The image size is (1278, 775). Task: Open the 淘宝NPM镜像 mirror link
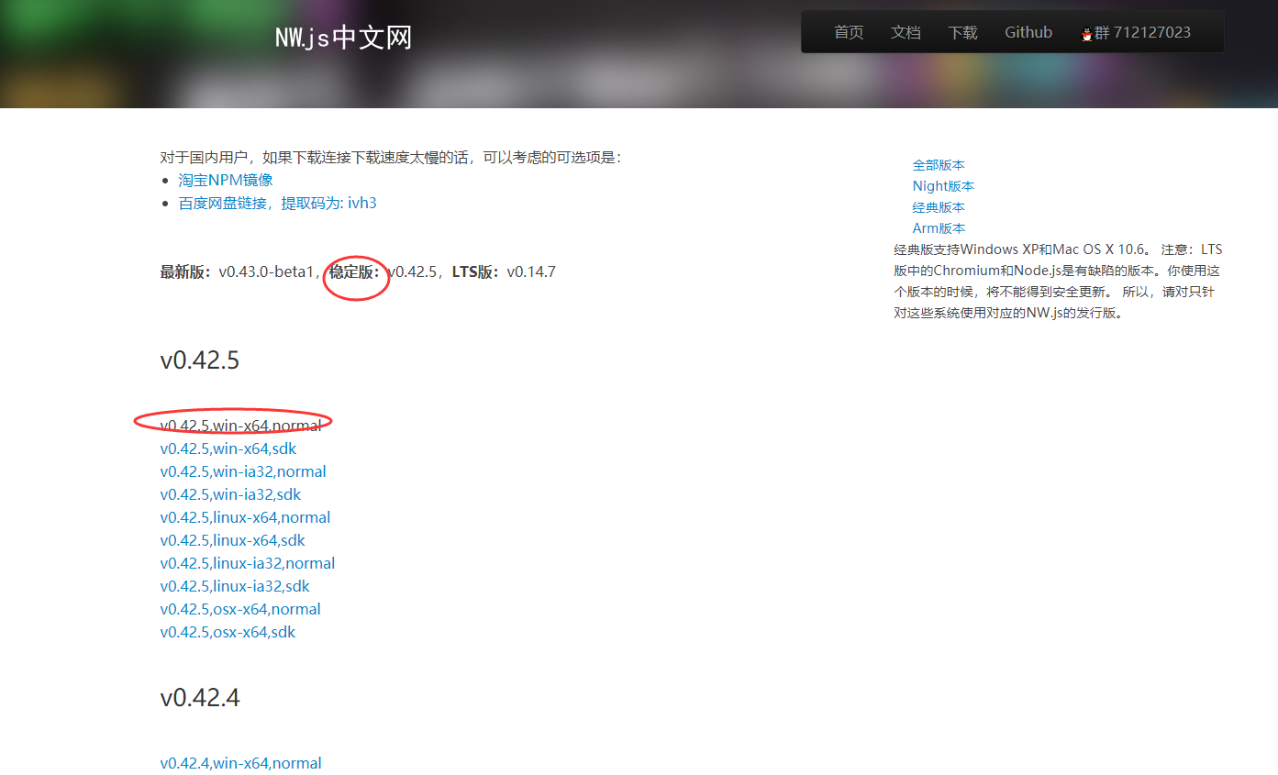pos(226,180)
